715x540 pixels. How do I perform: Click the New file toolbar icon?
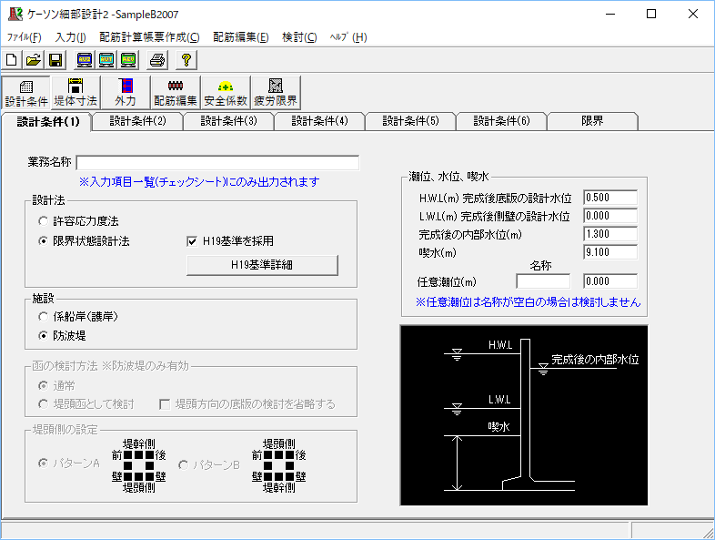coord(12,60)
